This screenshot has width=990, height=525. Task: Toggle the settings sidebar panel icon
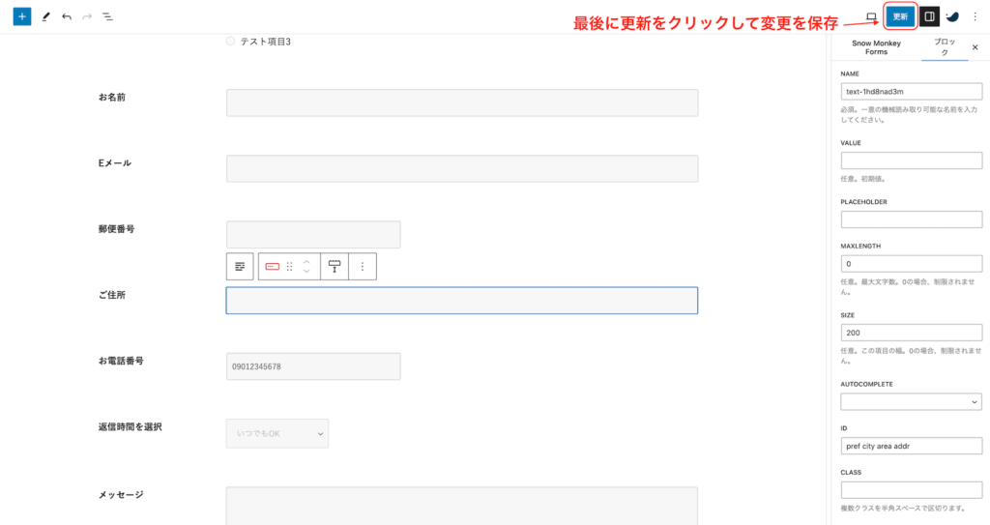pos(928,16)
